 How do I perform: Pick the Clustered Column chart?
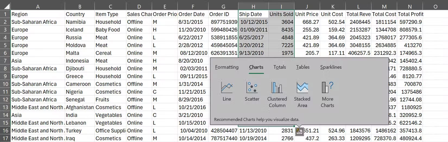[x=277, y=94]
